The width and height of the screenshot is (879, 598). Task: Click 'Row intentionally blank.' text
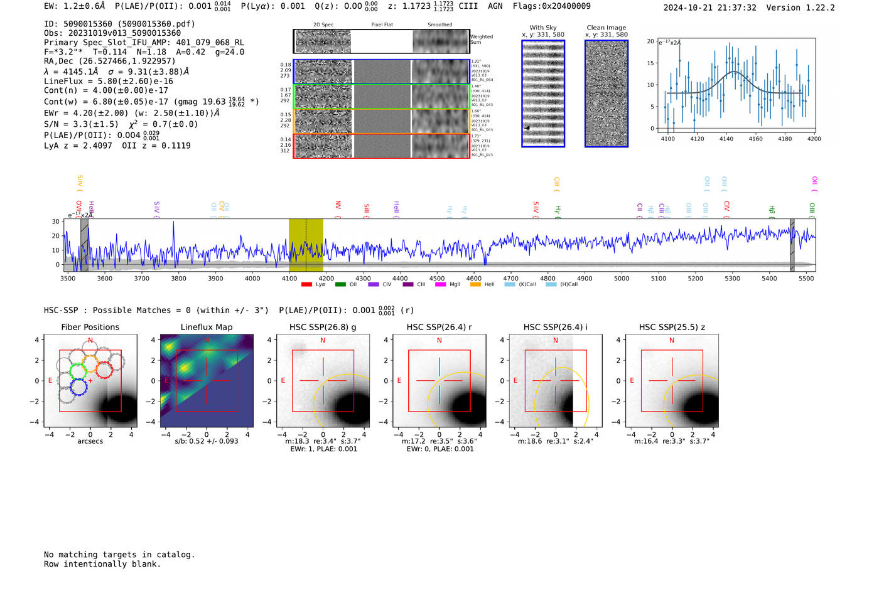click(x=102, y=564)
